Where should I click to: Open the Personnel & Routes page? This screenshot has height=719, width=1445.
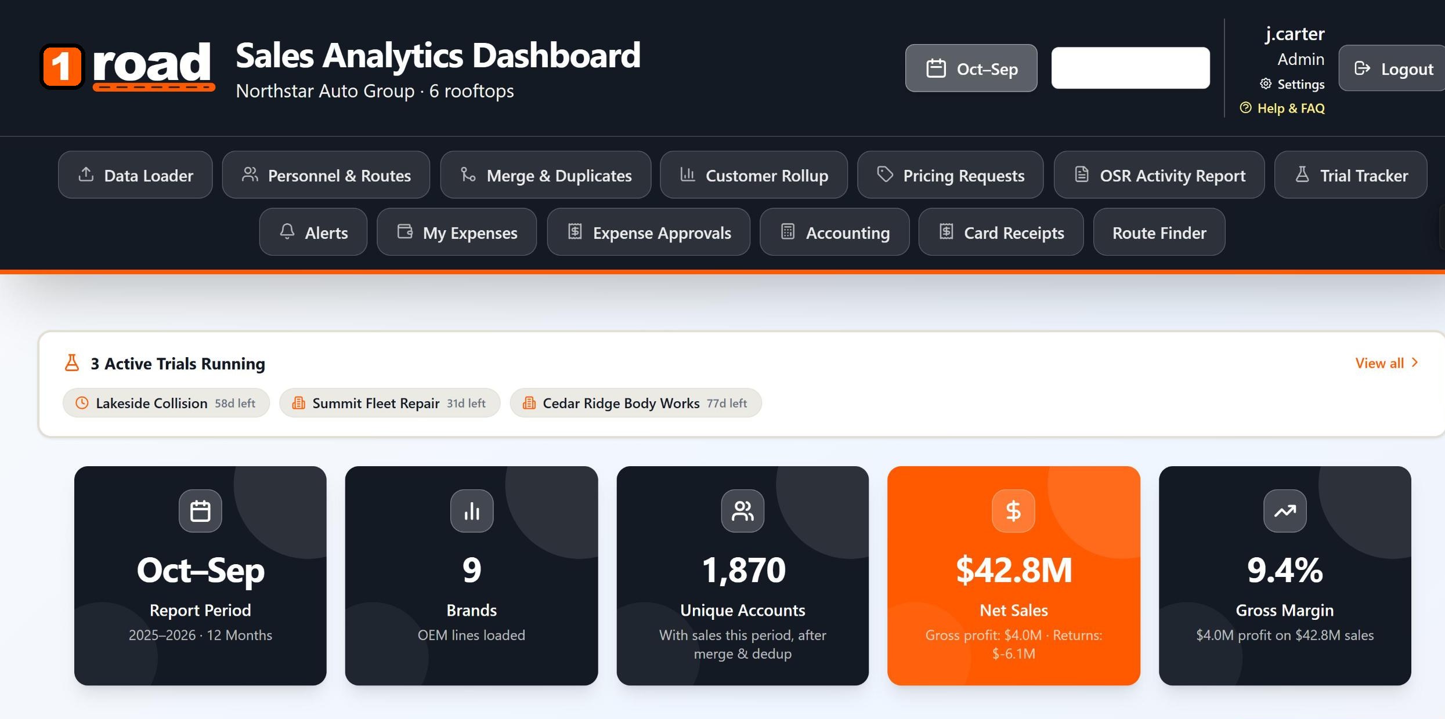tap(326, 175)
